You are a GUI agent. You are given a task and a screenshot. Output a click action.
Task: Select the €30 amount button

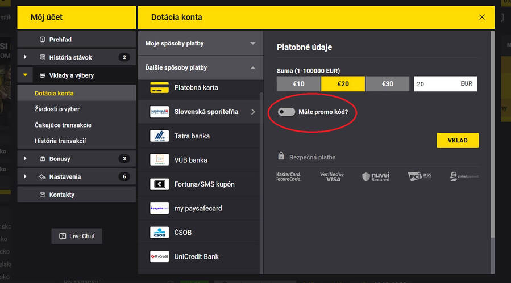[388, 84]
